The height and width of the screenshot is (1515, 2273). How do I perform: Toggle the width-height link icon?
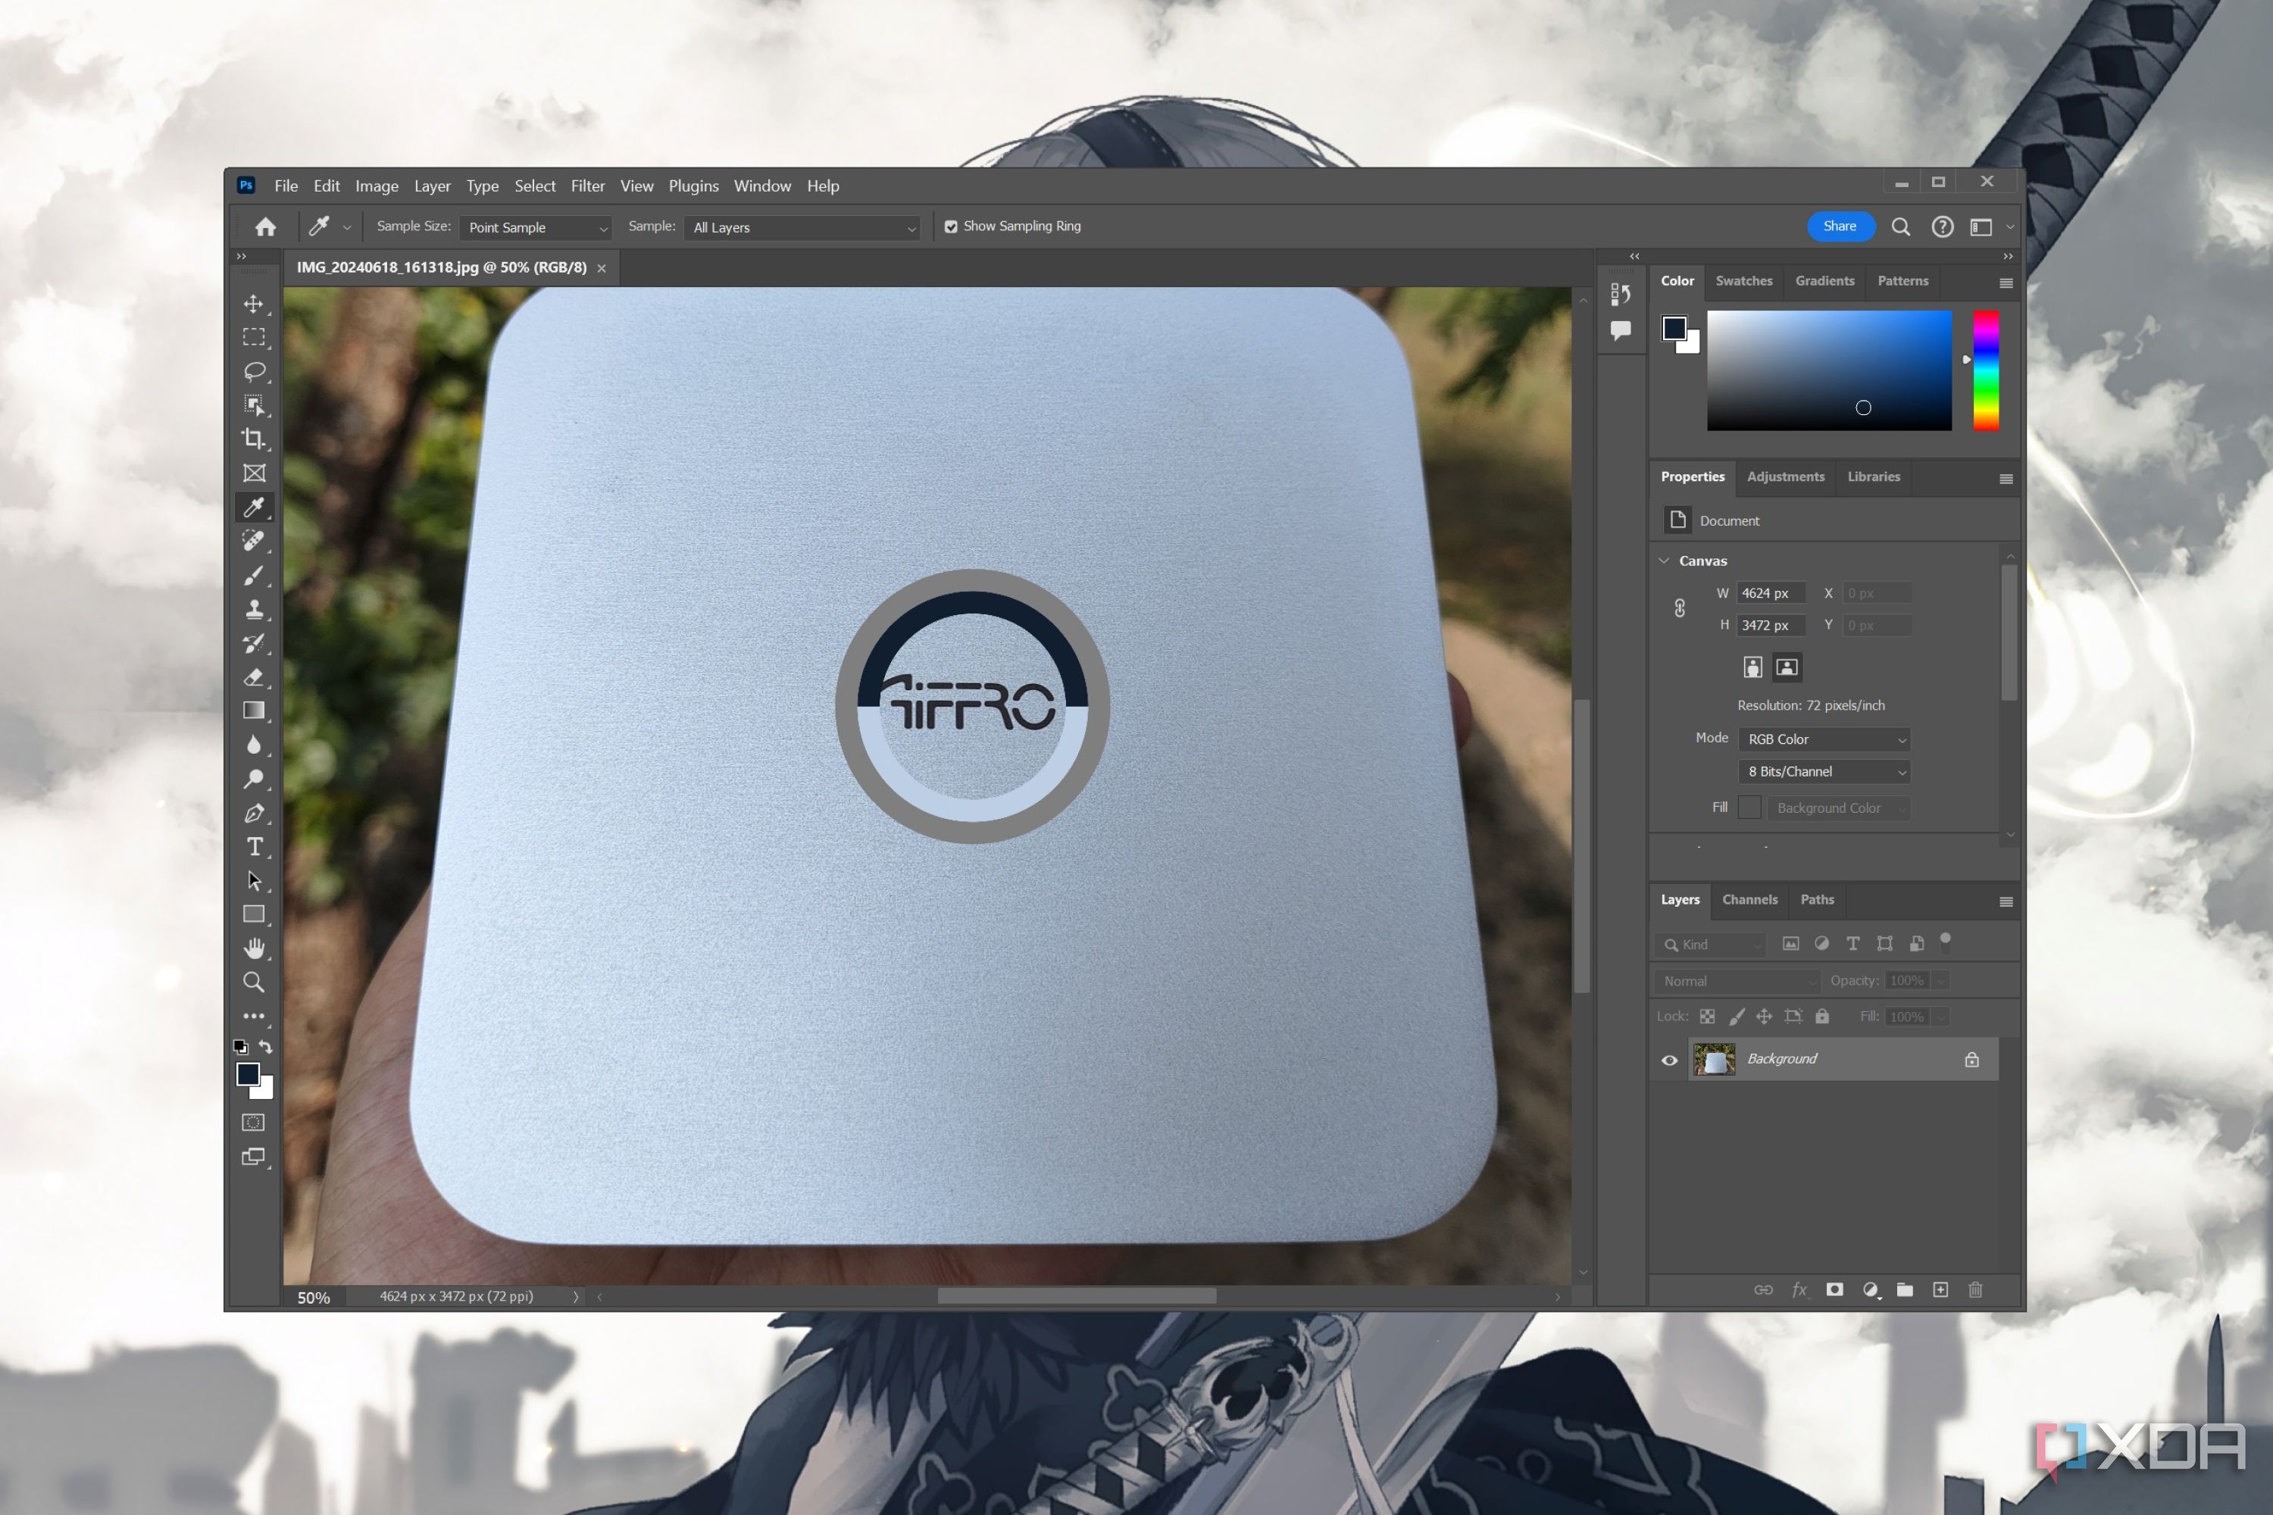tap(1680, 608)
